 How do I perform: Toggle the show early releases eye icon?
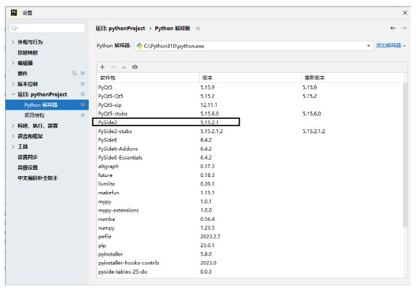tap(135, 67)
